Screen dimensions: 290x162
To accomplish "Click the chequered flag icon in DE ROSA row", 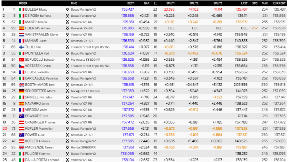I will point(68,16).
